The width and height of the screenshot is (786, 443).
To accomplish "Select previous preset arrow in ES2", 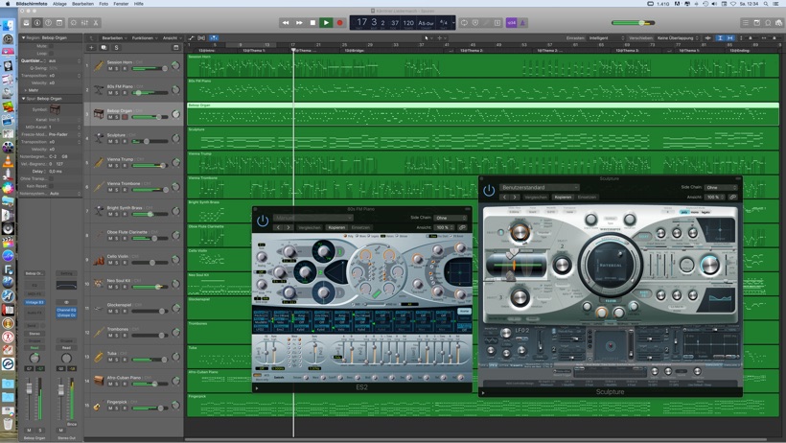I will tap(279, 227).
